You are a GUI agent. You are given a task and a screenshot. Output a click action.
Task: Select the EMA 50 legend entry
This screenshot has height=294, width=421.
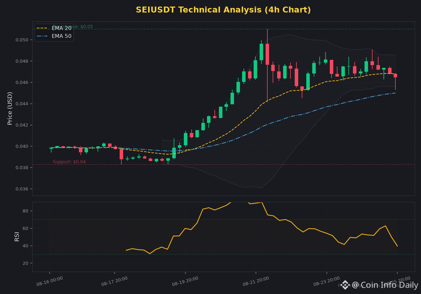(54, 36)
